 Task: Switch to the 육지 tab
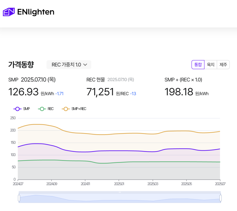(x=211, y=65)
